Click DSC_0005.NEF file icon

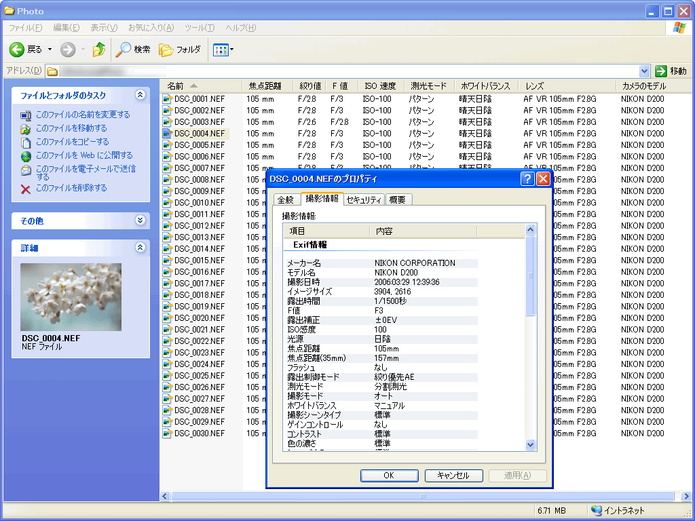(167, 145)
